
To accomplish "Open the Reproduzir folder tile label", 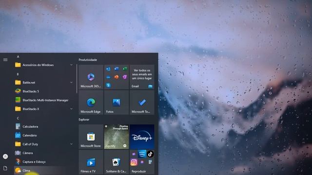I will point(138,171).
